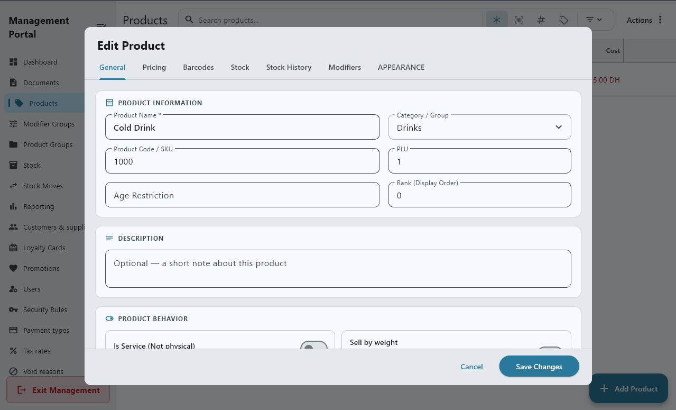This screenshot has height=410, width=676.
Task: Click the Modifier Groups sliders icon
Action: [x=13, y=124]
